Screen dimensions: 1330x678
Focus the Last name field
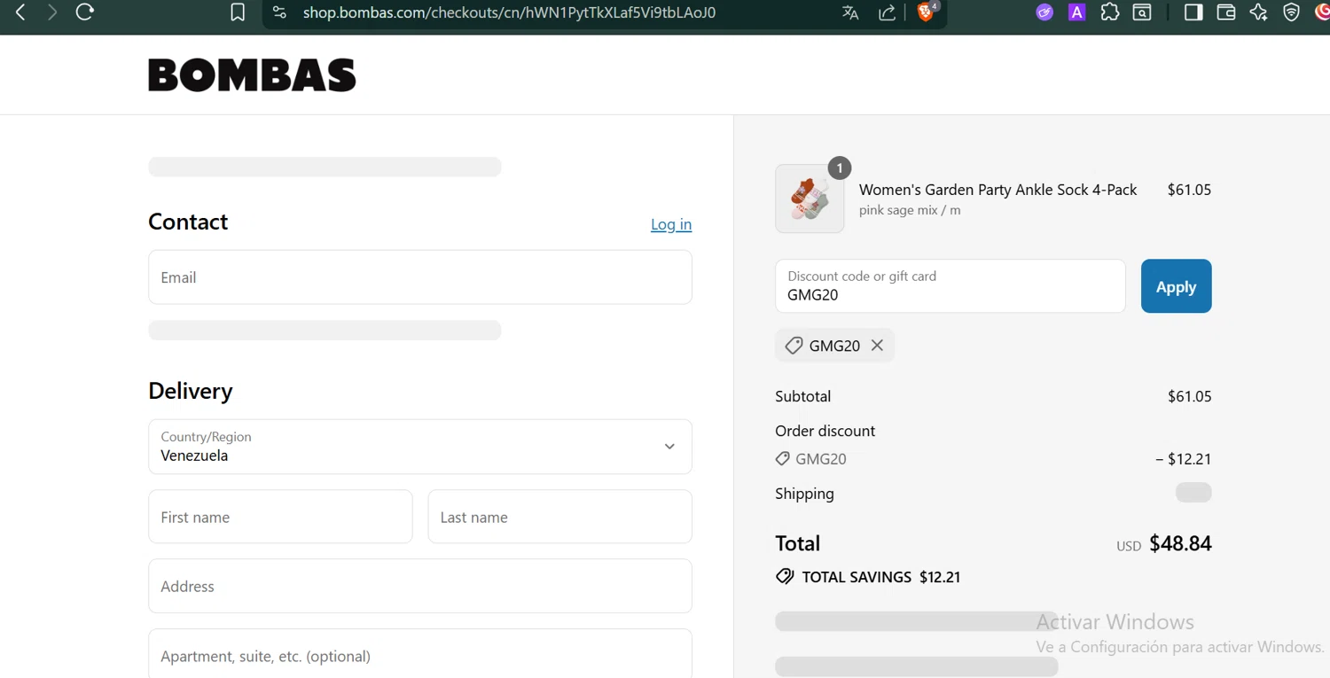(559, 517)
